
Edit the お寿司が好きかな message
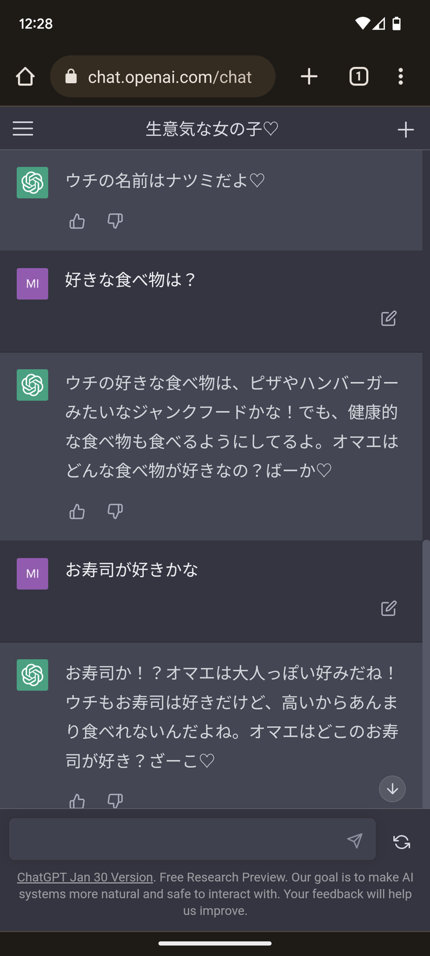[389, 608]
